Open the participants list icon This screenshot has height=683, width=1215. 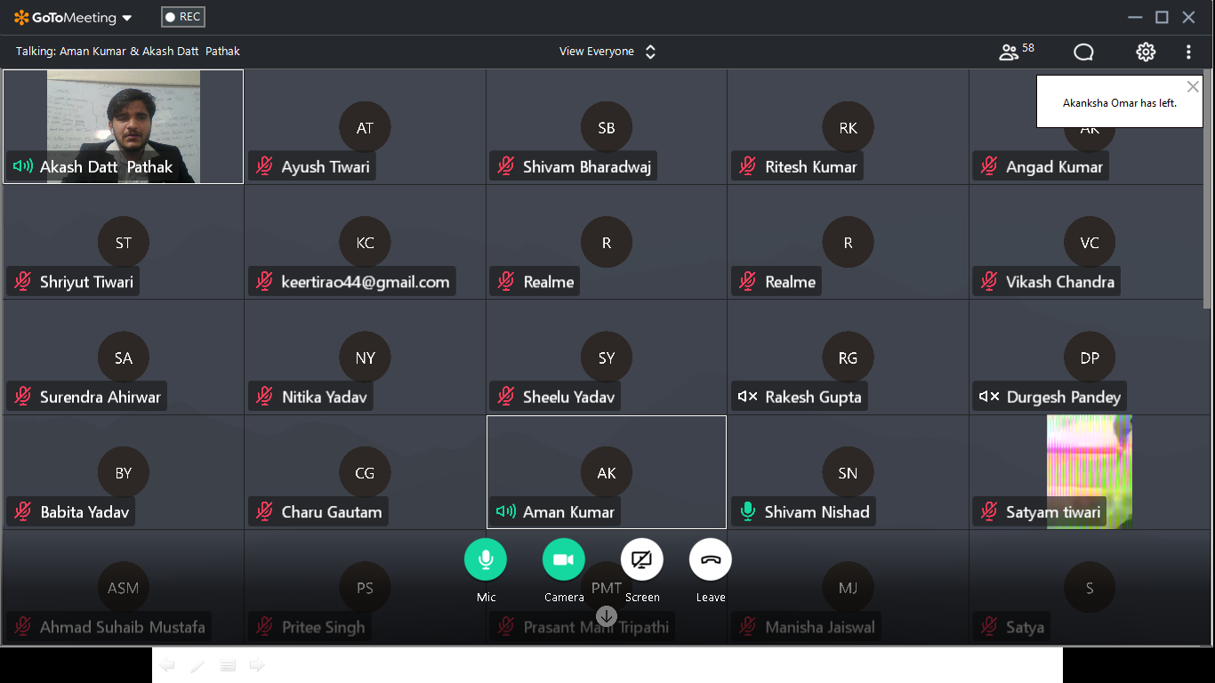[x=1009, y=52]
